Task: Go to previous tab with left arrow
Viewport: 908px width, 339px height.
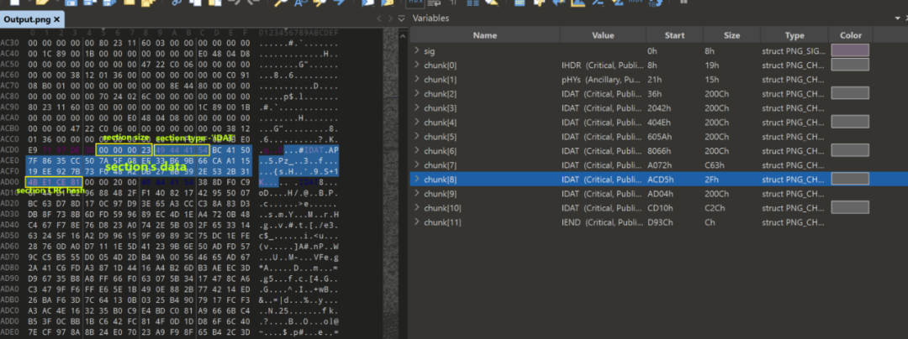Action: click(380, 19)
